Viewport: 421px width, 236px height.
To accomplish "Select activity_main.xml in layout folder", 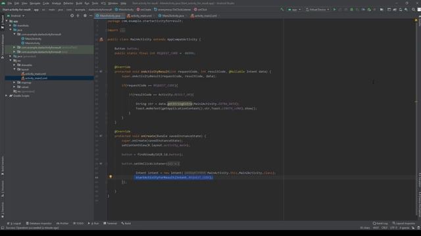I will coord(36,73).
